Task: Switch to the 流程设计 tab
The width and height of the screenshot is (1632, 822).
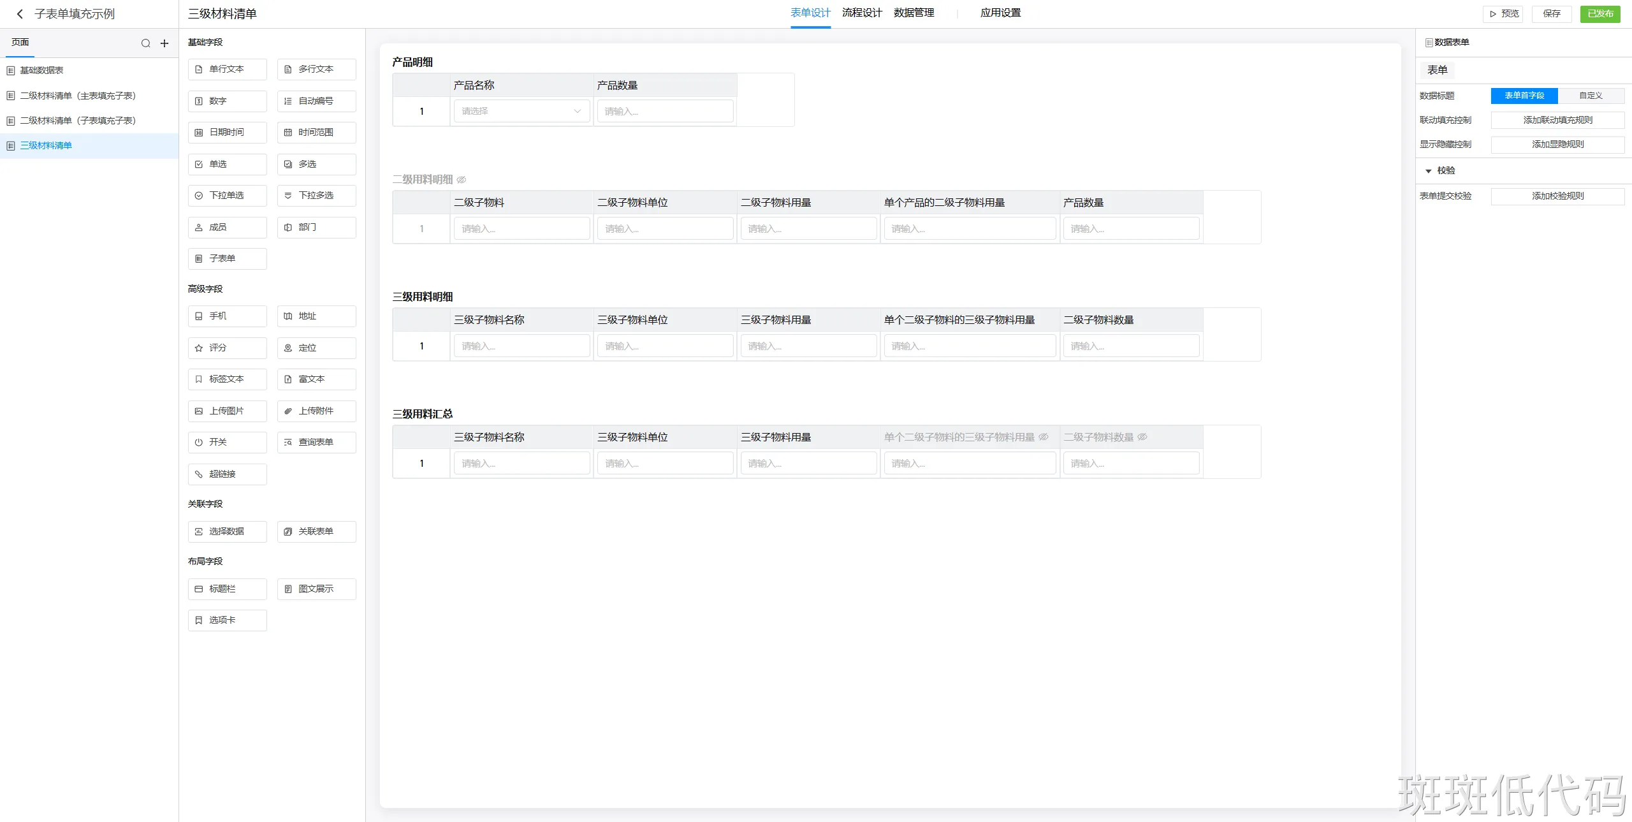Action: click(x=862, y=13)
